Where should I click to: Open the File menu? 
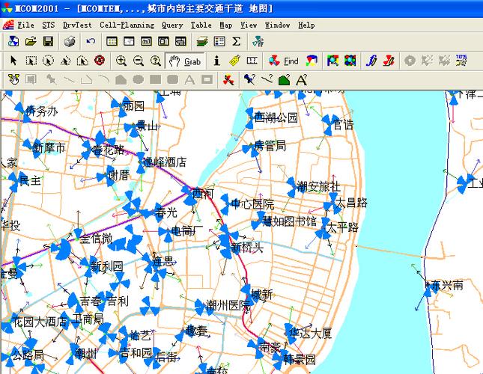click(26, 25)
